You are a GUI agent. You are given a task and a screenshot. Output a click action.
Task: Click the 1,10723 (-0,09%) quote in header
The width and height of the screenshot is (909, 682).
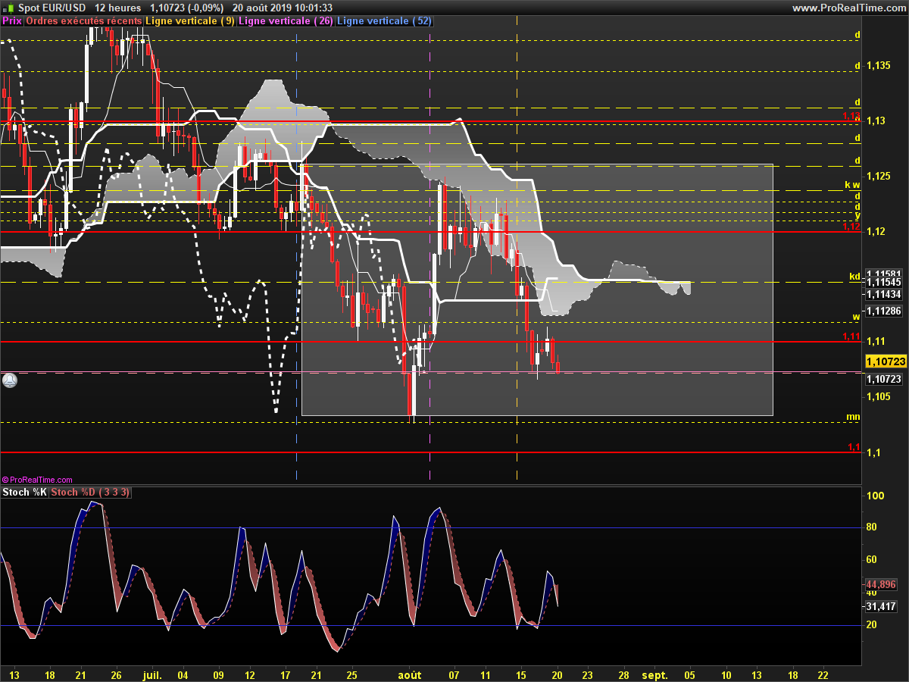coord(186,8)
